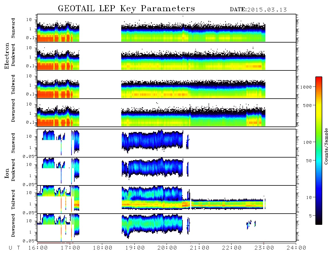The height and width of the screenshot is (253, 328).
Task: Click the 1 tick of Ion Tailward panel
Action: [30, 204]
